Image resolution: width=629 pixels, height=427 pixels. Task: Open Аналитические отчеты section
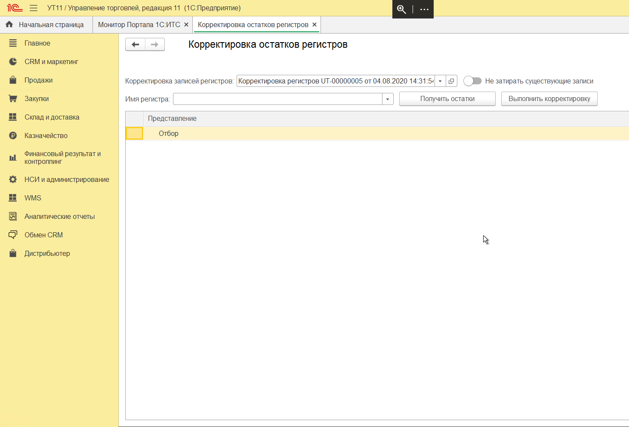59,216
